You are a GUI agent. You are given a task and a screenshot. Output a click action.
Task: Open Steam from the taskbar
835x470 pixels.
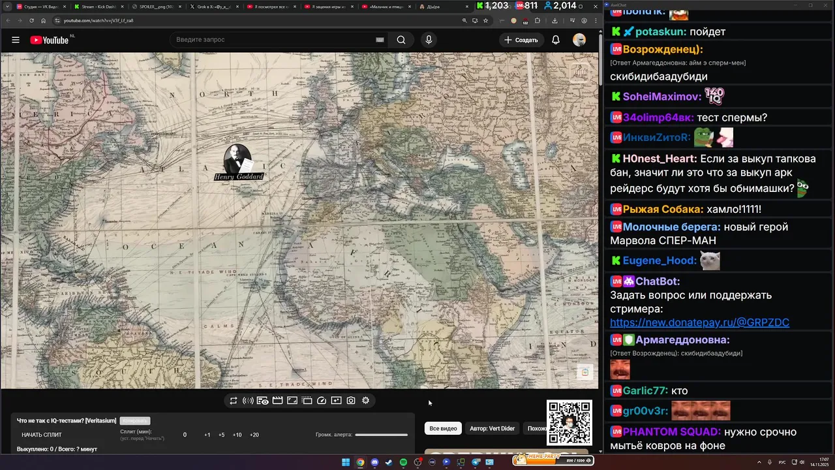tap(389, 462)
